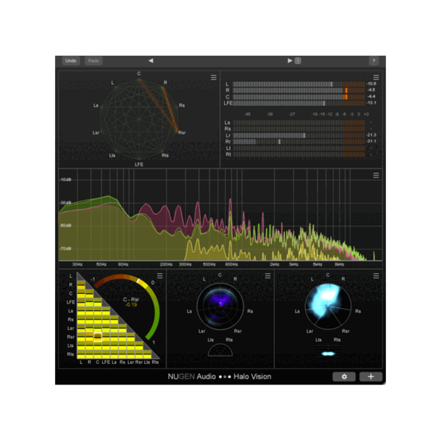Click the 200Hz frequency axis label
The width and height of the screenshot is (441, 441).
pyautogui.click(x=166, y=265)
